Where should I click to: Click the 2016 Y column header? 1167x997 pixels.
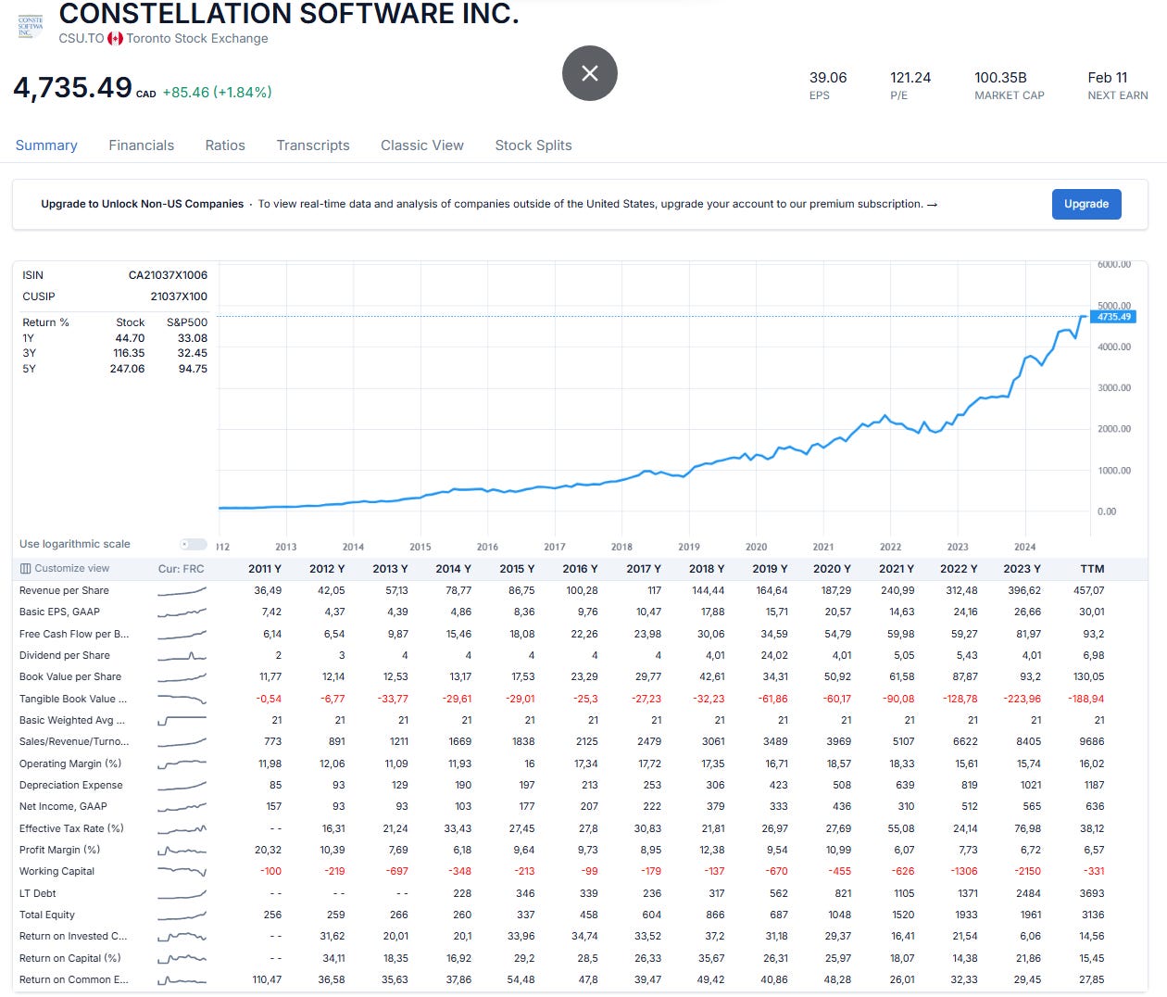[580, 569]
